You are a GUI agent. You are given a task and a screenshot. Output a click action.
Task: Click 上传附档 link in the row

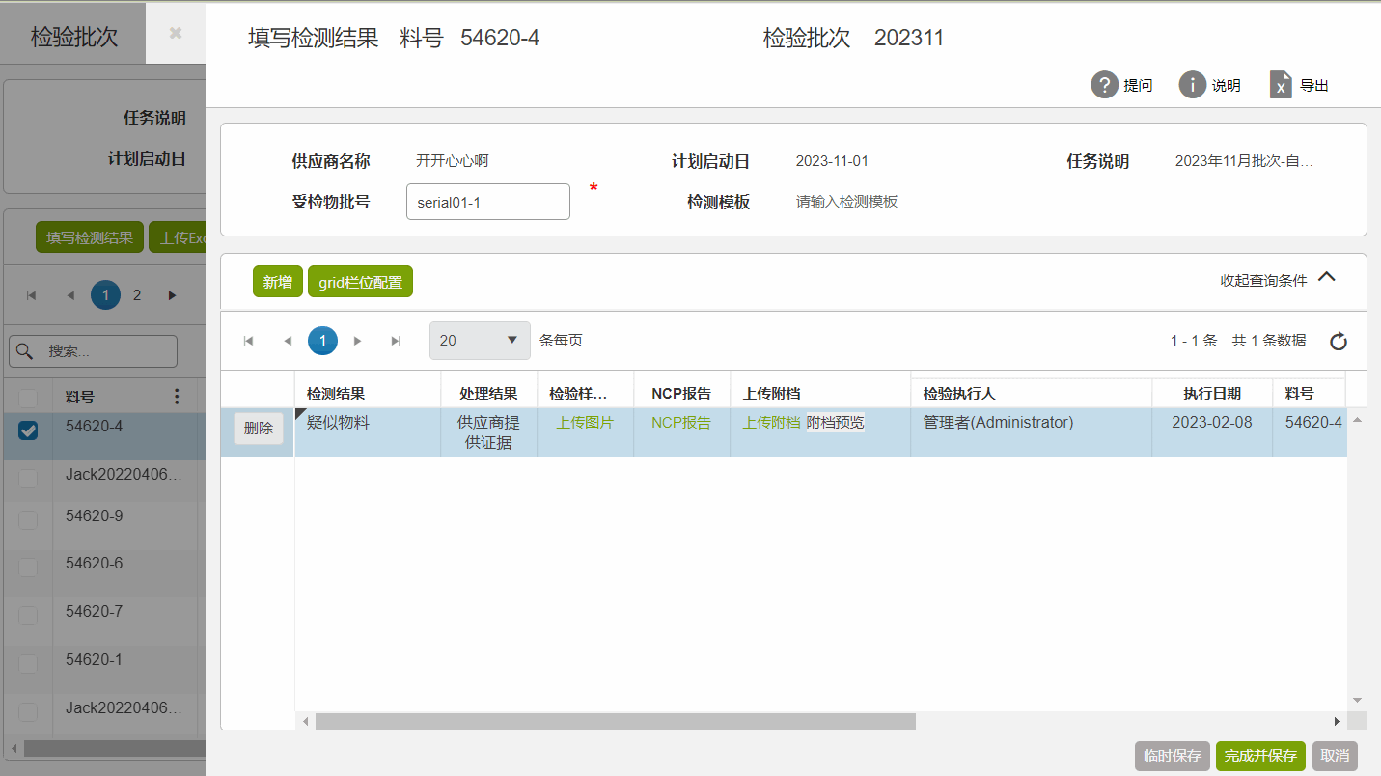[771, 422]
